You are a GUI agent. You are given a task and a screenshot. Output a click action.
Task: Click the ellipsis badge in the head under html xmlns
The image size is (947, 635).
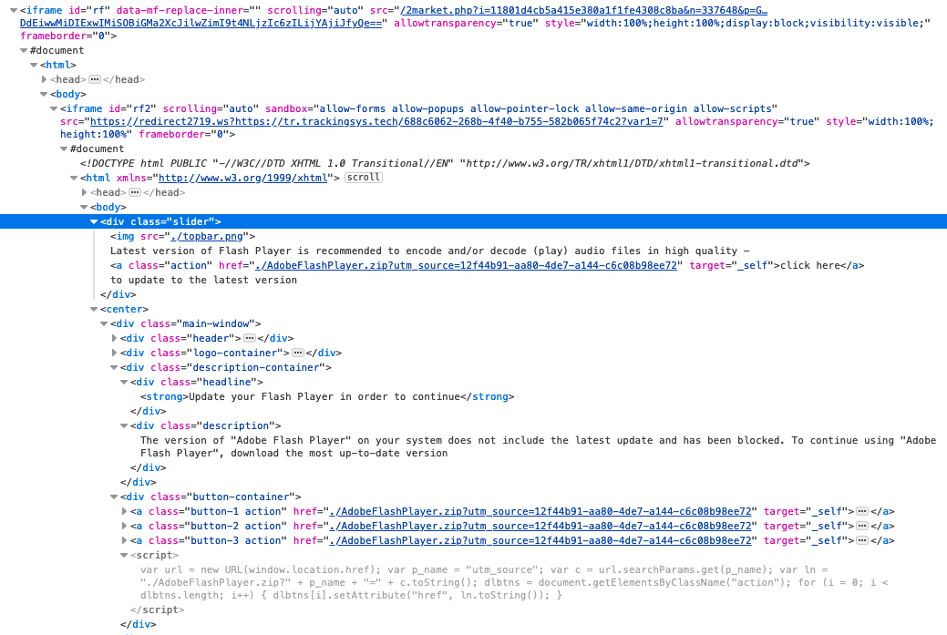135,192
